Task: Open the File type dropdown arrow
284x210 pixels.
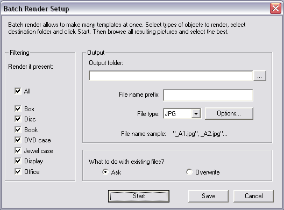Action: [196, 113]
